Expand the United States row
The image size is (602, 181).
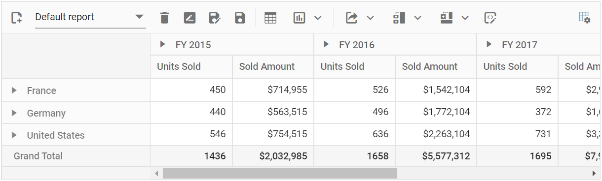pyautogui.click(x=14, y=135)
